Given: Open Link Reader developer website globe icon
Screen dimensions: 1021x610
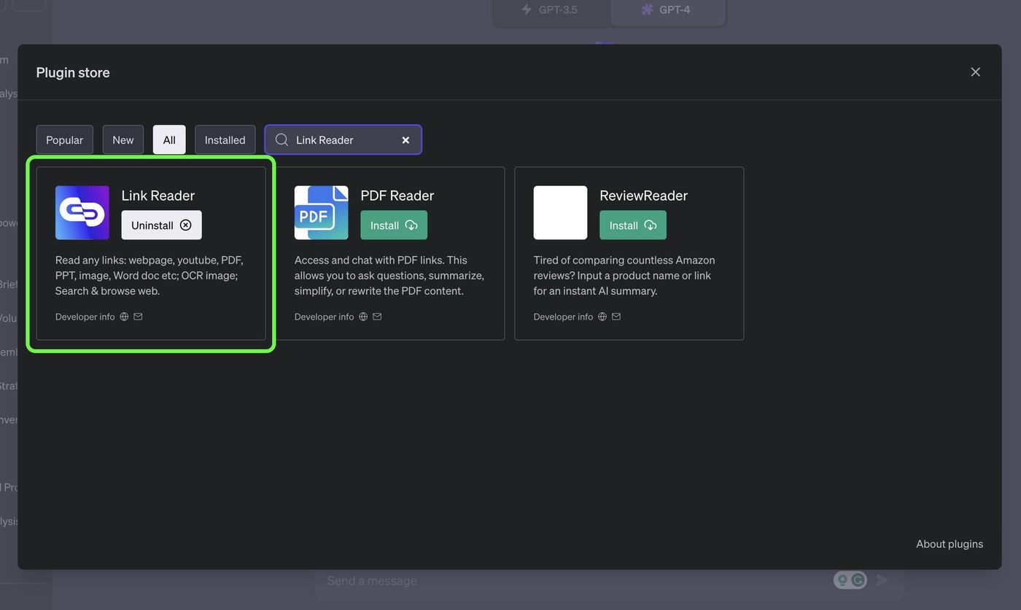Looking at the screenshot, I should click(124, 317).
